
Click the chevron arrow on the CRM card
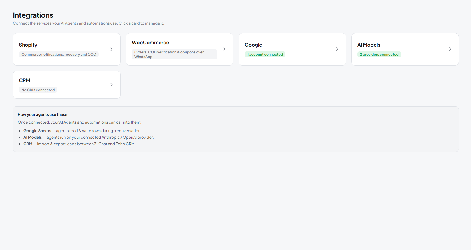tap(112, 85)
